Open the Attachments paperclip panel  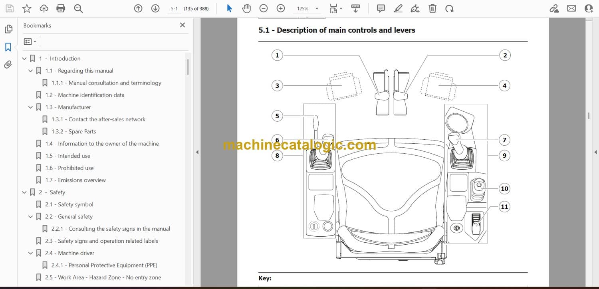8,65
